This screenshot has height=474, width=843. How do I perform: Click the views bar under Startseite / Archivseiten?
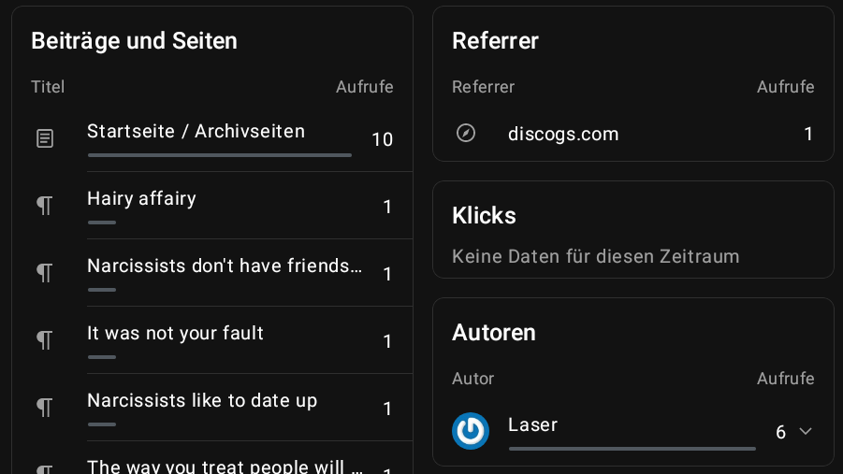220,155
